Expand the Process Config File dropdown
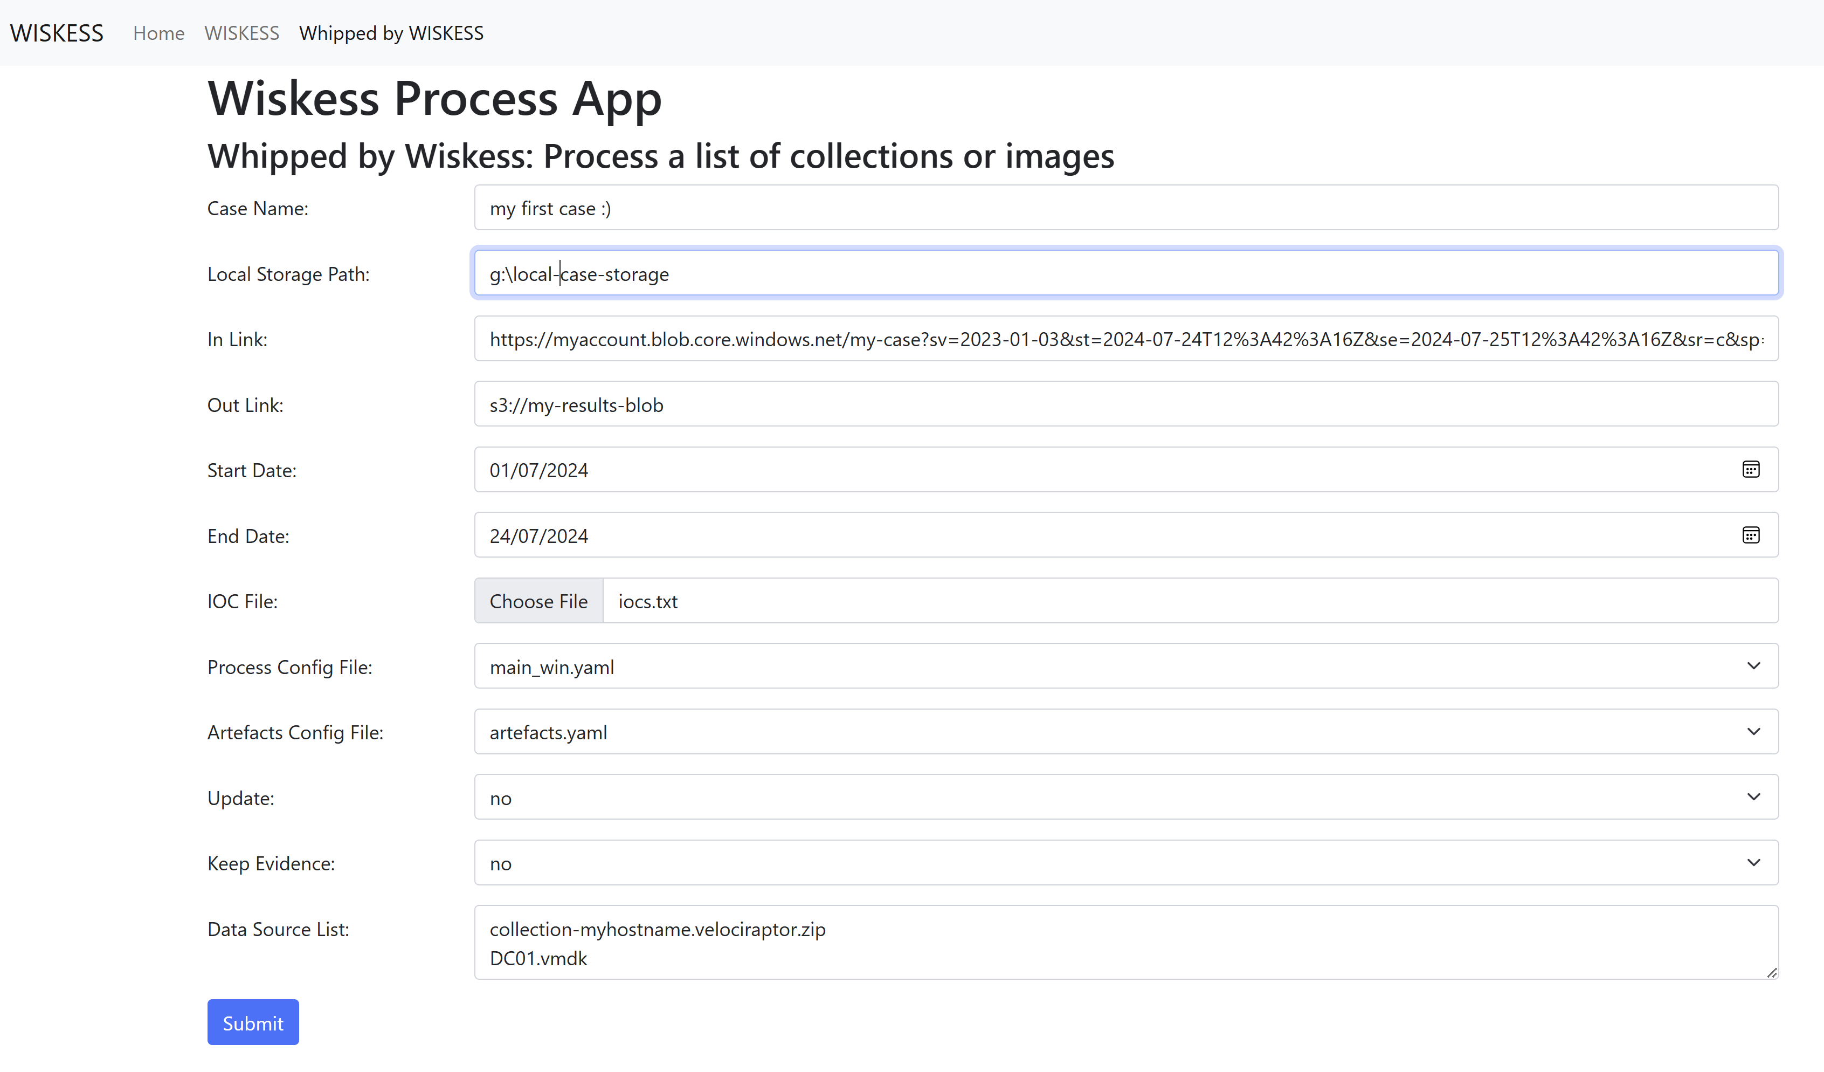 coord(1125,666)
